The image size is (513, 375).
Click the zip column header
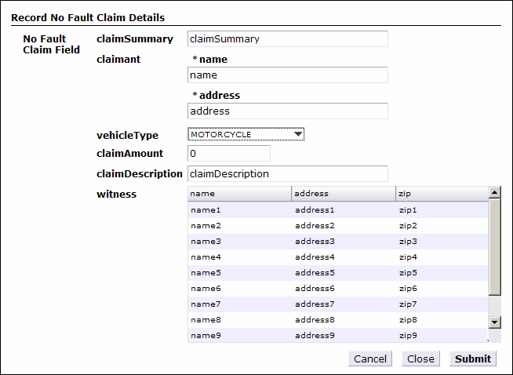[442, 194]
